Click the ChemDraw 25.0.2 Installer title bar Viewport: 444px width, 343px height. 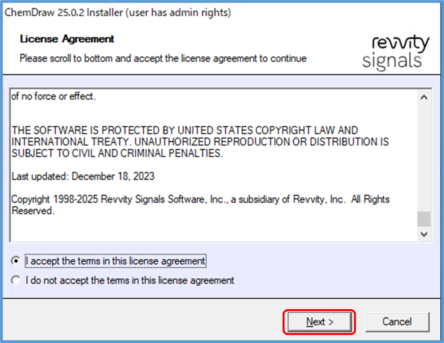point(118,13)
